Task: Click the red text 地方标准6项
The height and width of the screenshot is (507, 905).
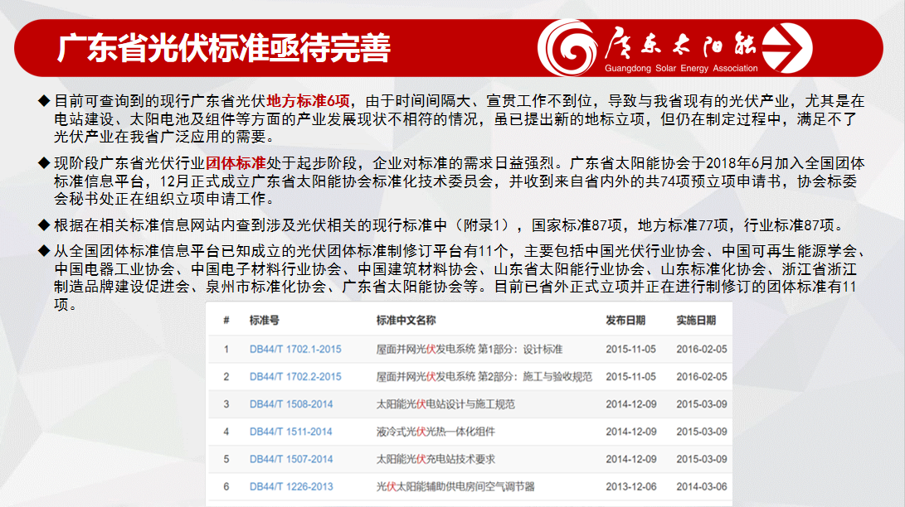Action: pyautogui.click(x=309, y=101)
